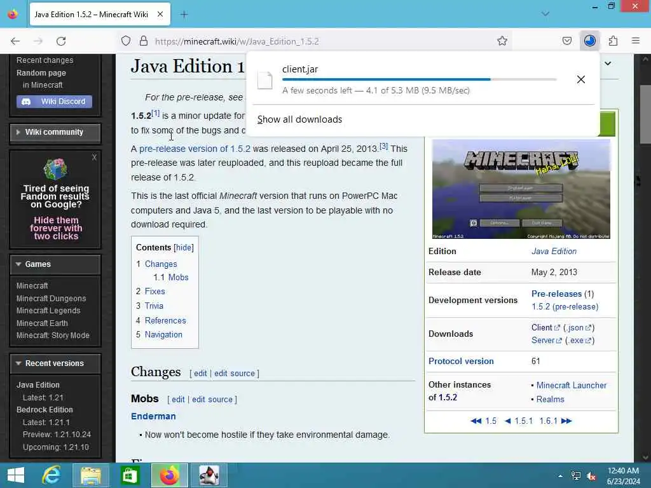Viewport: 651px width, 488px height.
Task: Click the client.jar download progress bar
Action: click(420, 79)
